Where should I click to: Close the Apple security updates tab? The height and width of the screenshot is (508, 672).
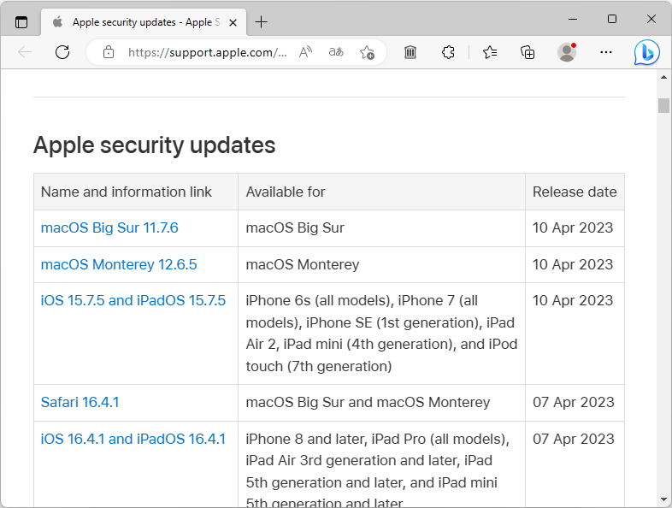pyautogui.click(x=233, y=22)
